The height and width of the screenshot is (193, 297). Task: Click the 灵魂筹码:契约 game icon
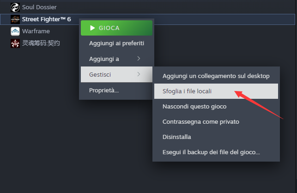point(15,43)
